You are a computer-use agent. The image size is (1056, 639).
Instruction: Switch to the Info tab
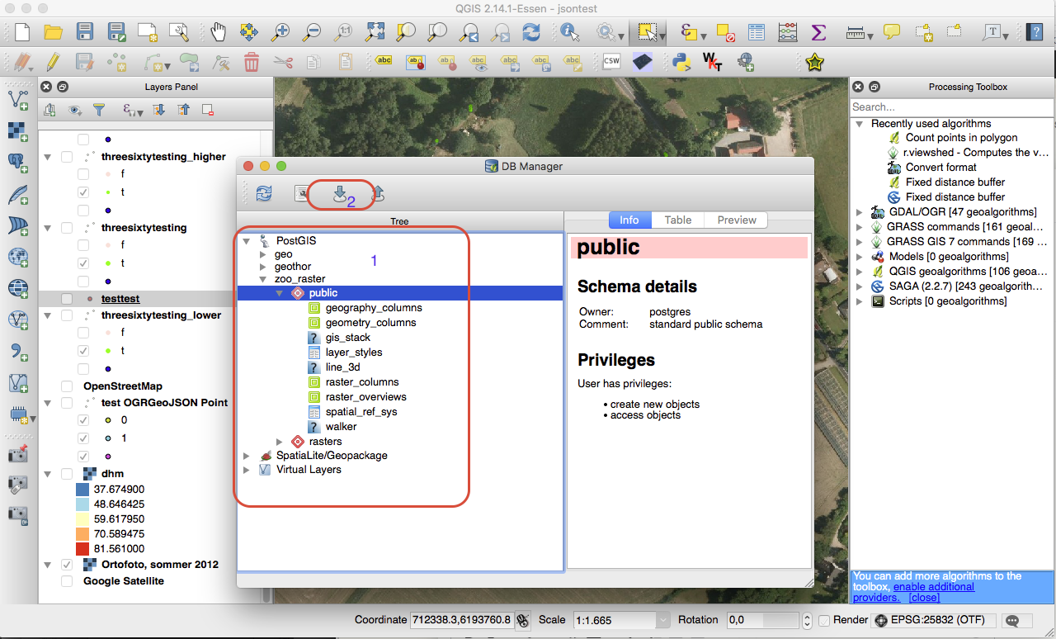(x=629, y=220)
